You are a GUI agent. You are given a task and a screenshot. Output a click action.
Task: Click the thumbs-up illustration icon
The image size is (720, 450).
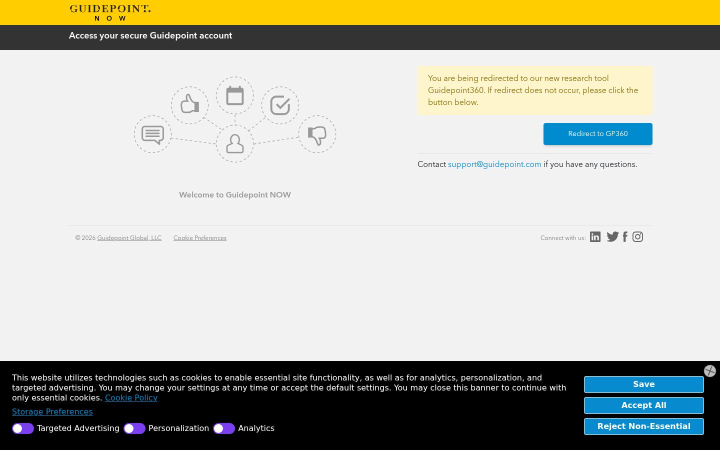(190, 105)
